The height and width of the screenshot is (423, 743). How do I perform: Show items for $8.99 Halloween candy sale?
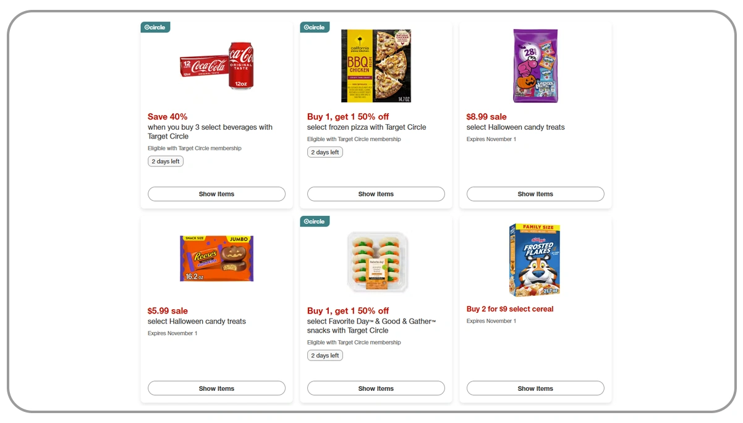click(x=535, y=194)
